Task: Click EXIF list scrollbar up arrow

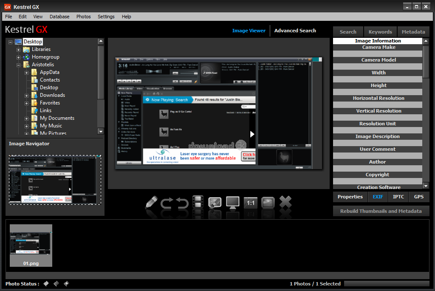Action: [426, 41]
